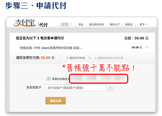Focus the 好友的账户 input field
This screenshot has height=116, width=162.
point(76,88)
